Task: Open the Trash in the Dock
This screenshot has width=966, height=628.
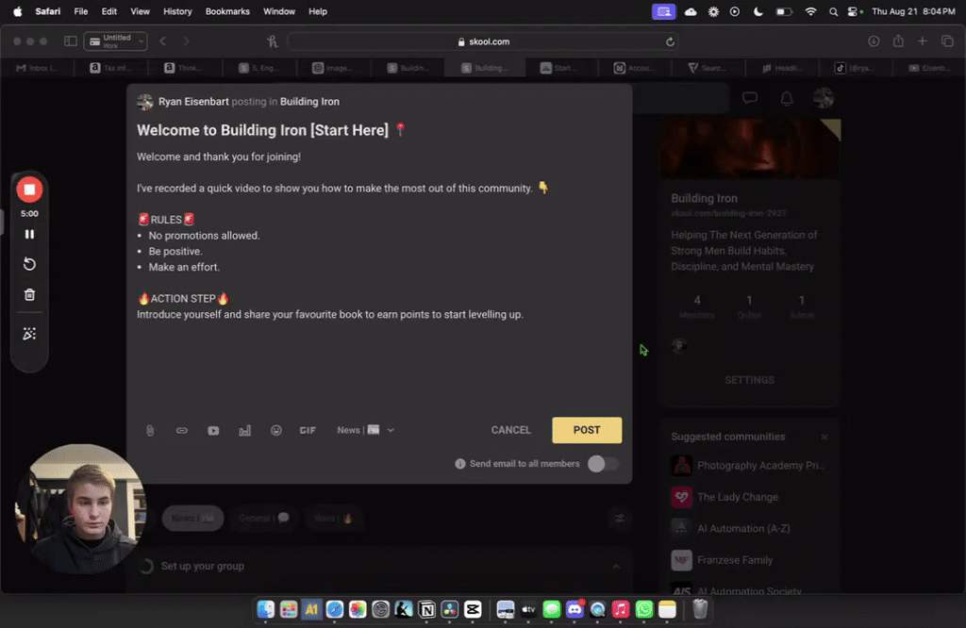Action: click(x=700, y=609)
